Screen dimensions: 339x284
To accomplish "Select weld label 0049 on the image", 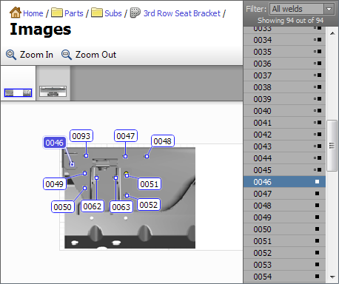I will click(x=55, y=184).
